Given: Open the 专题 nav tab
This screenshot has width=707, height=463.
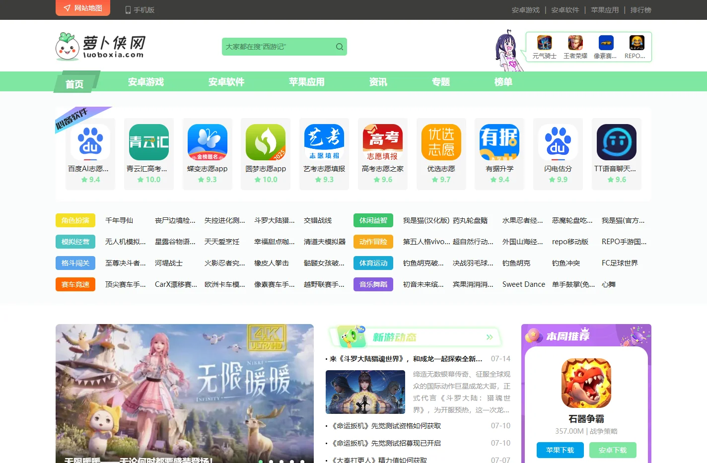Looking at the screenshot, I should 441,82.
